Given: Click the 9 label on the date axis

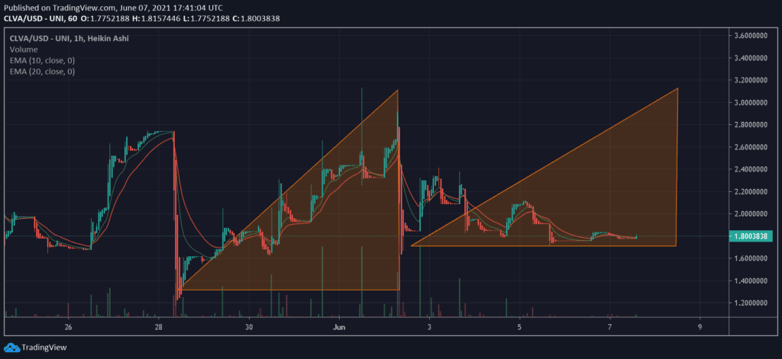Looking at the screenshot, I should [x=700, y=327].
